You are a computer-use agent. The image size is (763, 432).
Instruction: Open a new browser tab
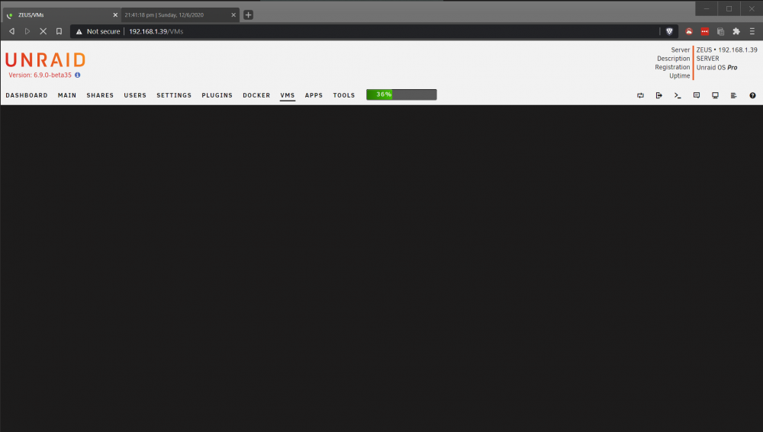point(248,15)
